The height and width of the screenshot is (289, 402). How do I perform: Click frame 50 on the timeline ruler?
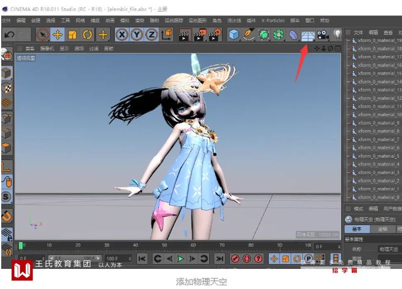click(165, 245)
